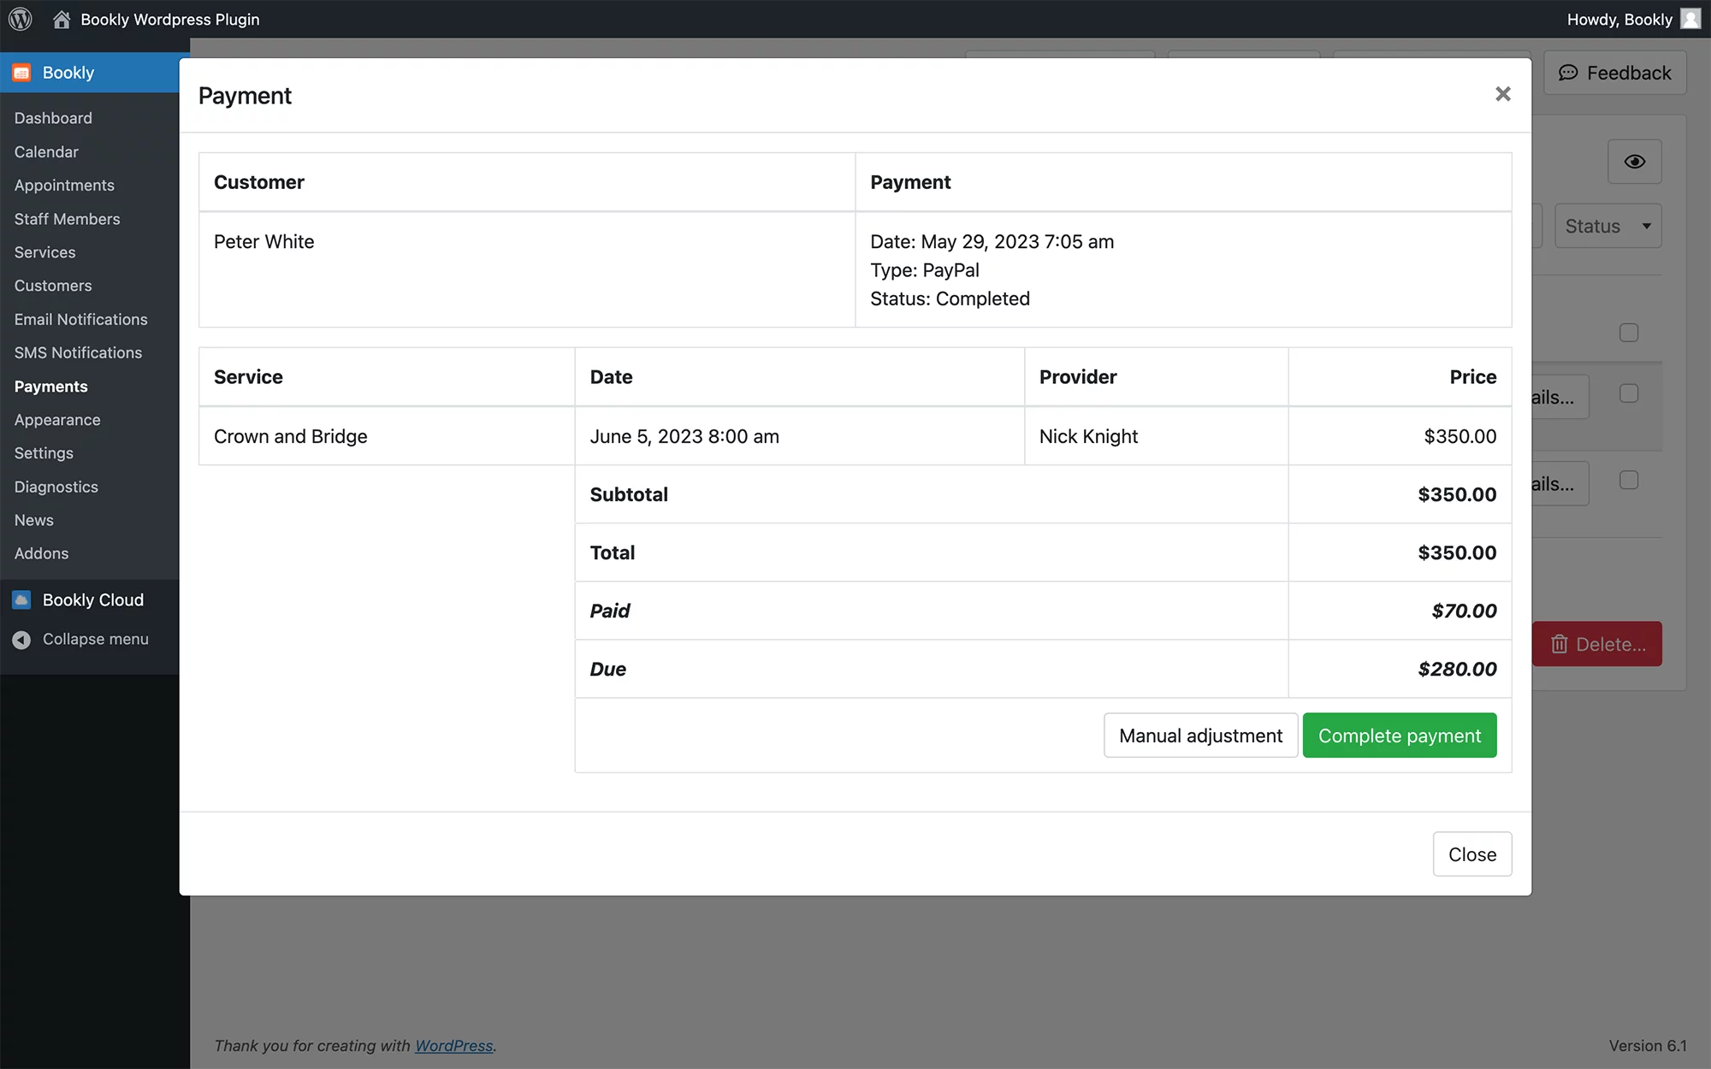Tick the second payment row checkbox
The image size is (1711, 1069).
1629,480
